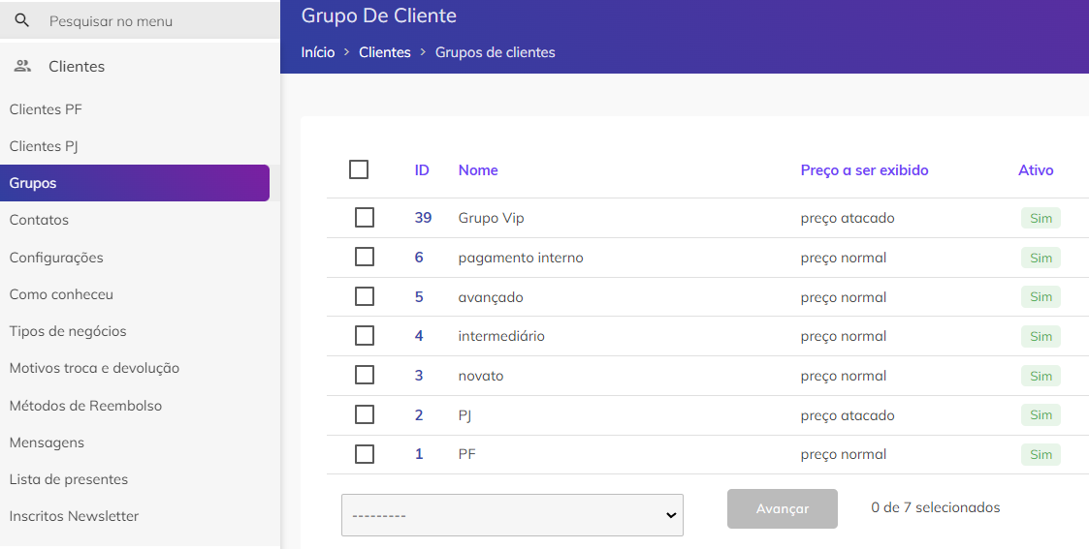Click the search magnifier icon
1089x549 pixels.
[x=22, y=20]
